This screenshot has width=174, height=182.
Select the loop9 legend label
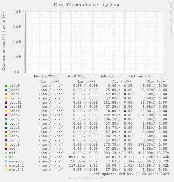point(14,145)
